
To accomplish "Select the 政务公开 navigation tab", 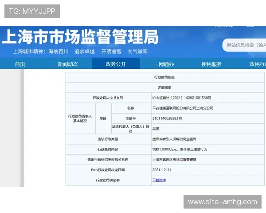I will tap(116, 63).
